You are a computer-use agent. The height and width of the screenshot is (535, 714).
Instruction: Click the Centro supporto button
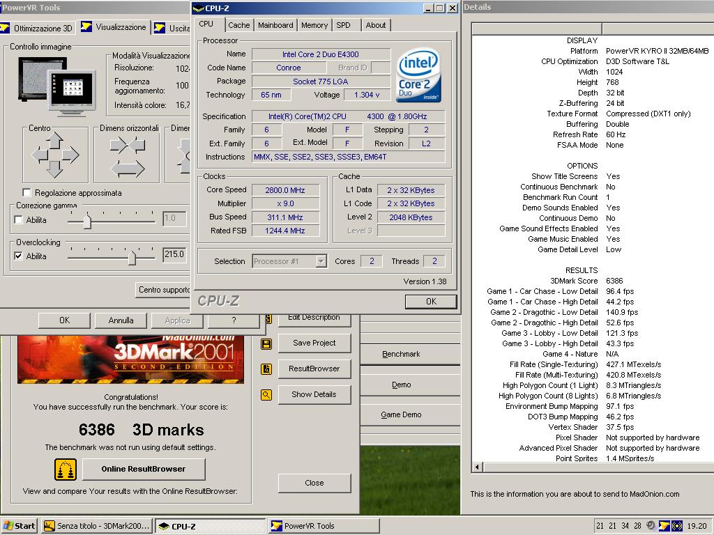coord(163,290)
